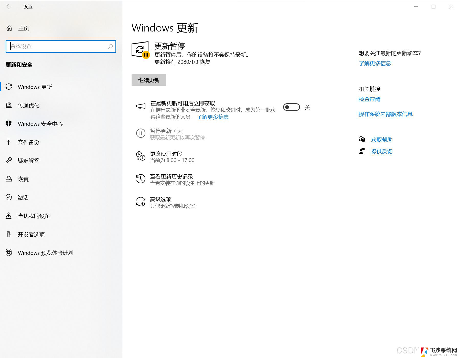Minimize the Settings window

[416, 7]
